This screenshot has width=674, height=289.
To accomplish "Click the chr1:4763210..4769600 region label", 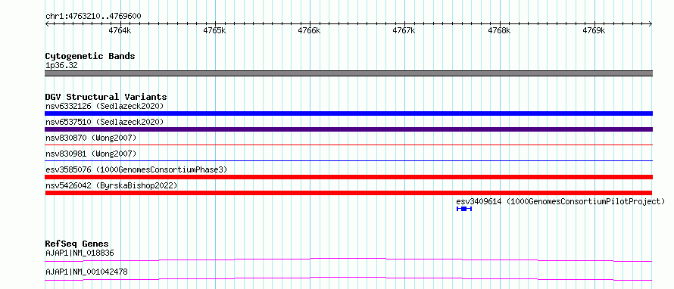I will pyautogui.click(x=93, y=17).
